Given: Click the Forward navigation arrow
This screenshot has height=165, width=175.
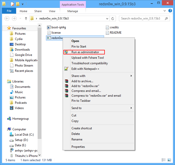Looking at the screenshot, I should click(14, 18).
